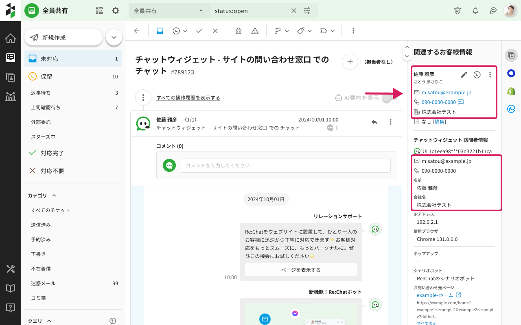Expand the dropdown next to 新規作成

(114, 37)
